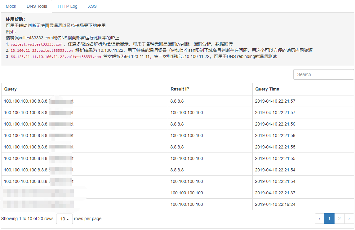
Task: Click Result IP 100.100.100.100 at 22:21:55
Action: [187, 158]
